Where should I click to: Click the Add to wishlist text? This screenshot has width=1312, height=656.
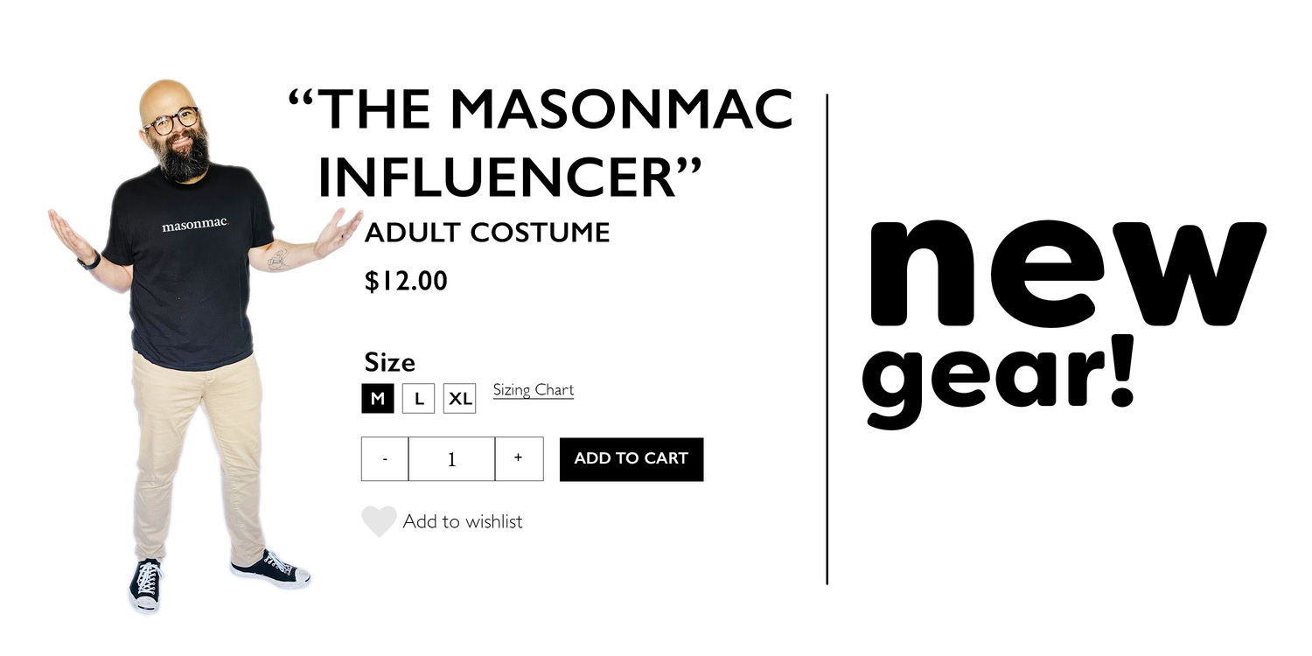(x=463, y=522)
